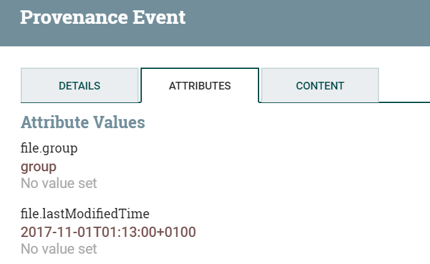Click "No value set" below the timestamp
Image resolution: width=430 pixels, height=264 pixels.
click(59, 248)
